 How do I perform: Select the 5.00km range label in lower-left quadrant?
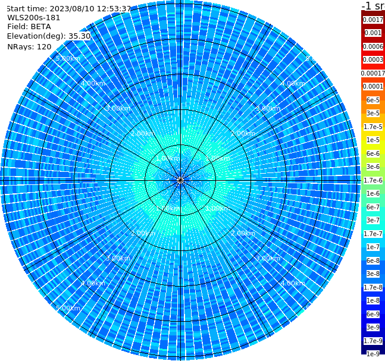click(x=68, y=308)
